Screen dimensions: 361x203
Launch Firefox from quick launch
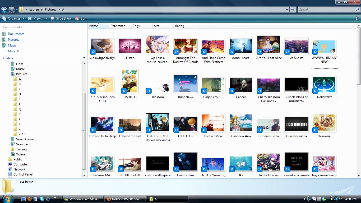click(x=29, y=199)
